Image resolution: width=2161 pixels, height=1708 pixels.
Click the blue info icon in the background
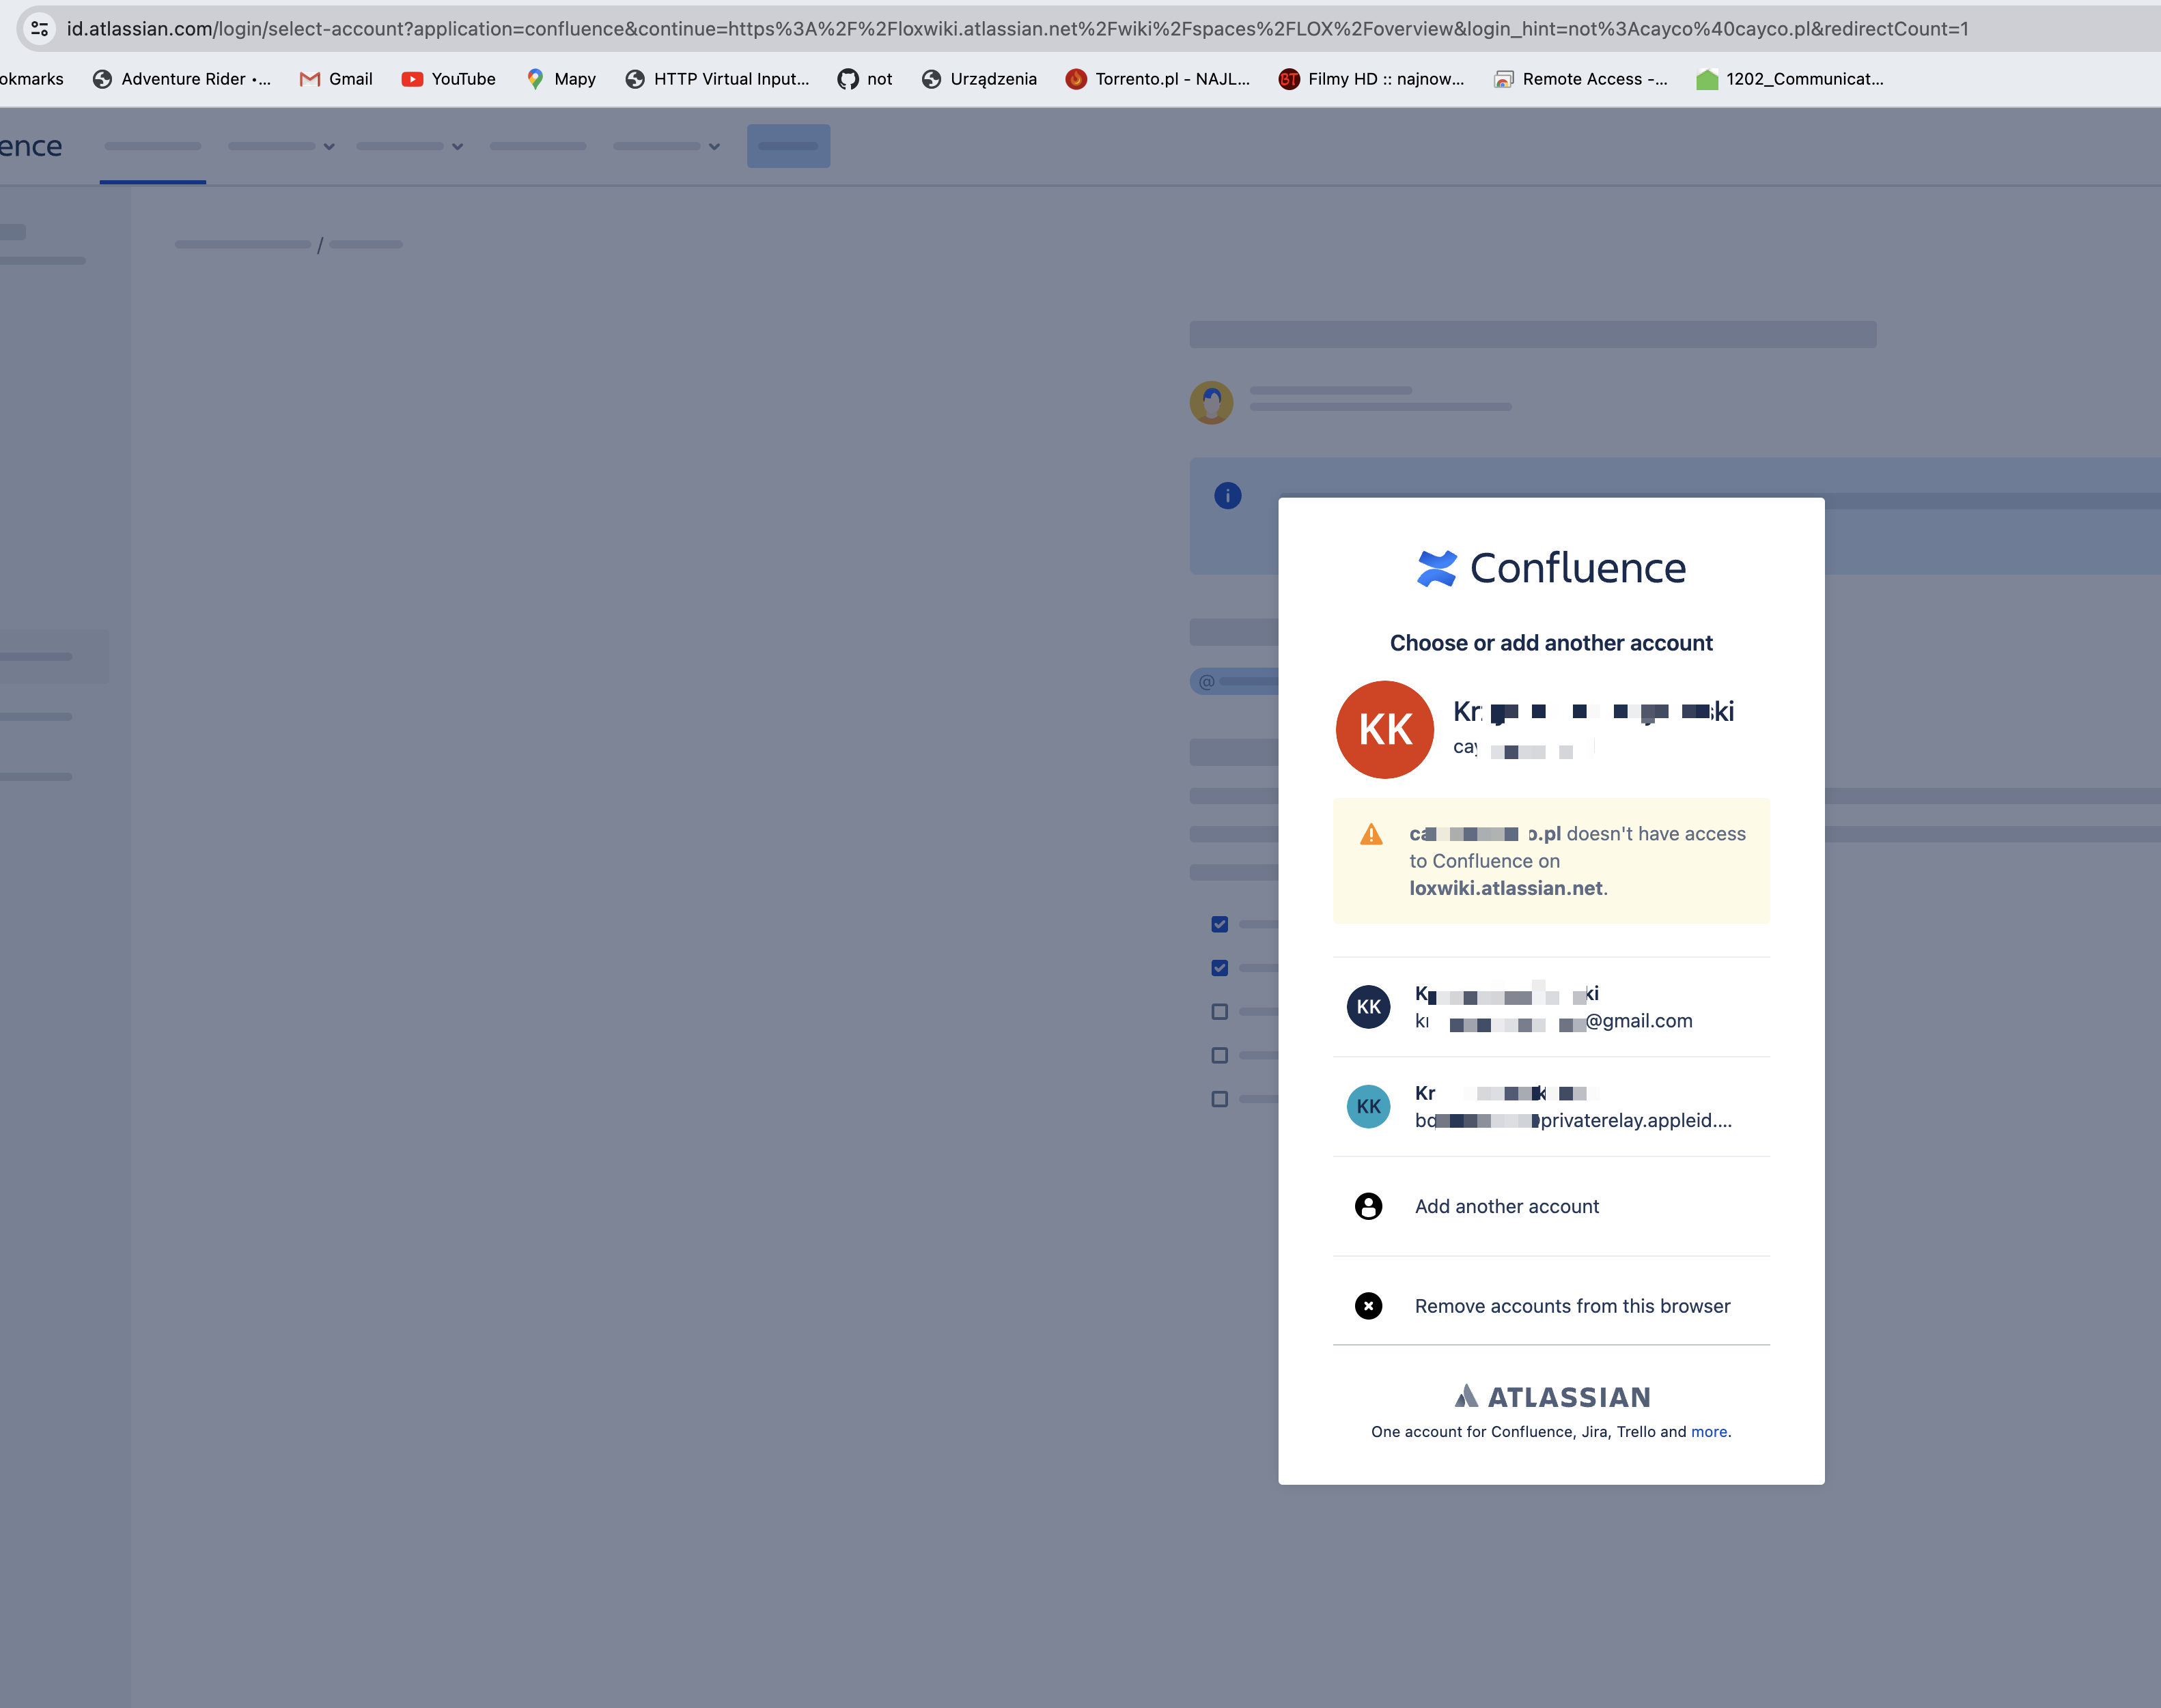click(x=1227, y=495)
